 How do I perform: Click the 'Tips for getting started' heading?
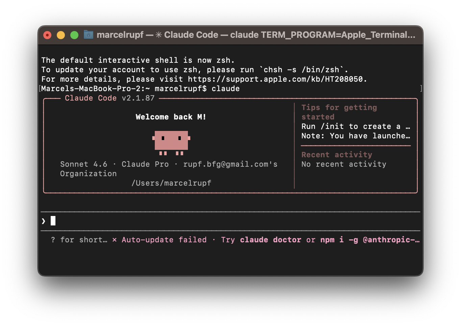(339, 112)
